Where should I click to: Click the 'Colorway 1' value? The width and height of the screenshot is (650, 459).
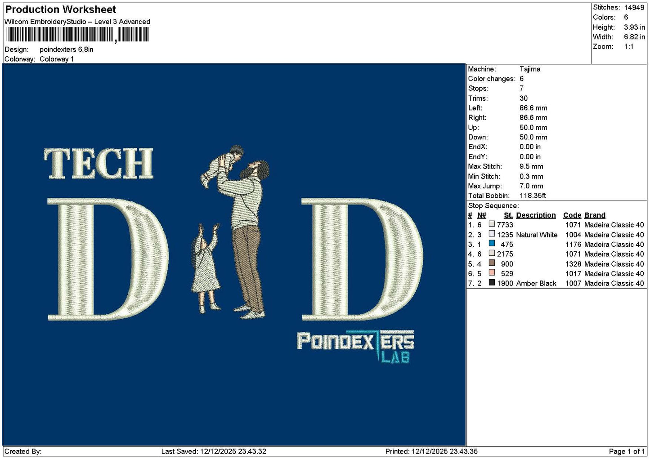[x=57, y=59]
